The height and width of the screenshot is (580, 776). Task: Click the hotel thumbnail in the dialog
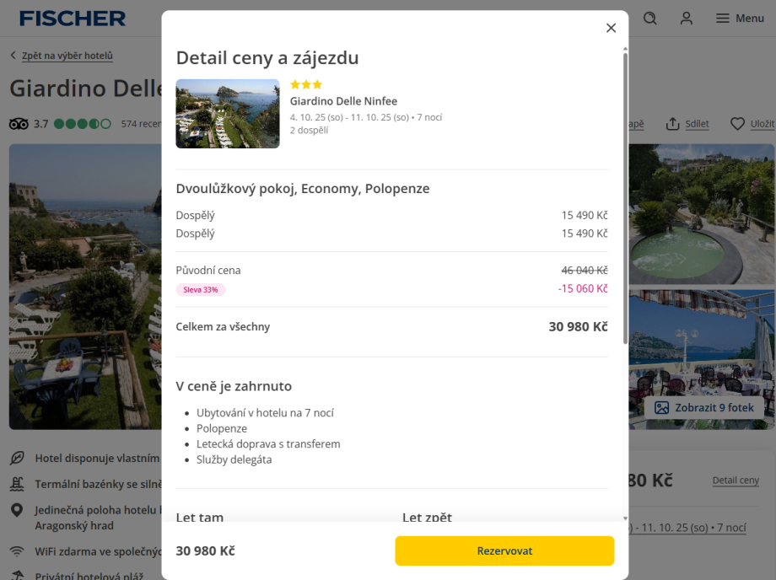coord(227,114)
